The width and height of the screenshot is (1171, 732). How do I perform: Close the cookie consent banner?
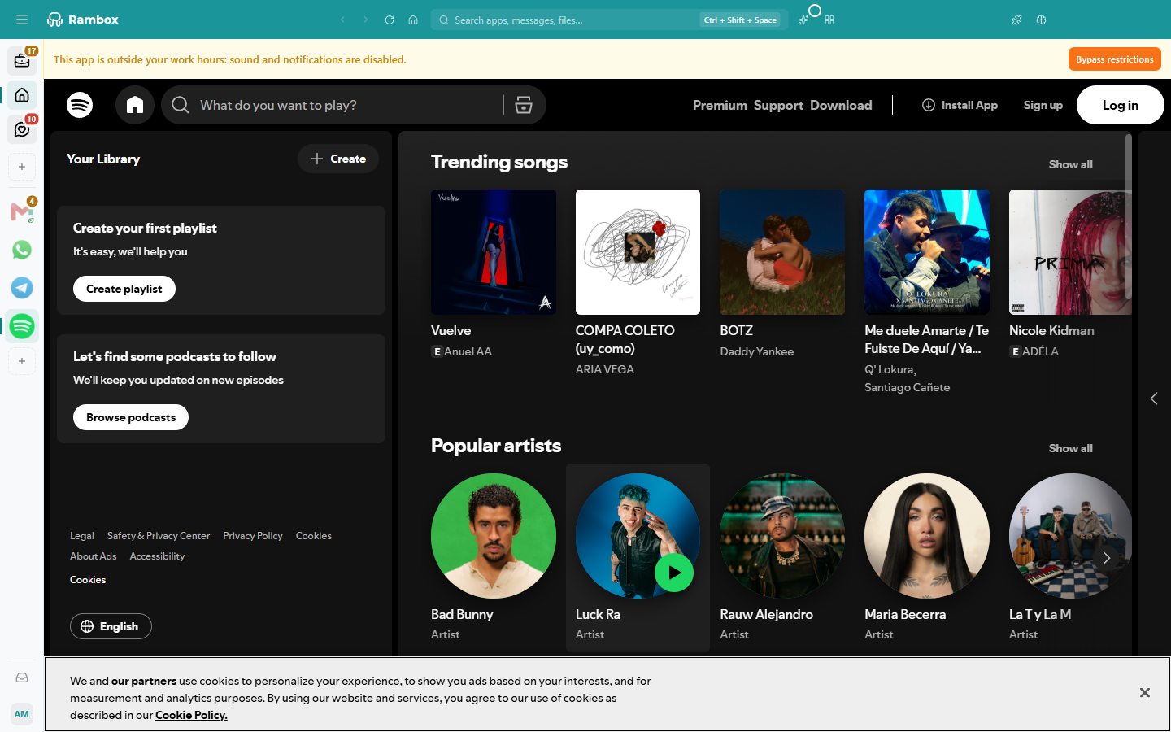[x=1145, y=693]
